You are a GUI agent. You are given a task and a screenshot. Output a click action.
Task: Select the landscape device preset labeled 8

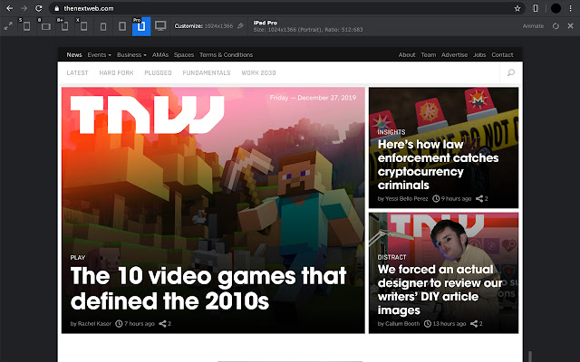(x=45, y=26)
